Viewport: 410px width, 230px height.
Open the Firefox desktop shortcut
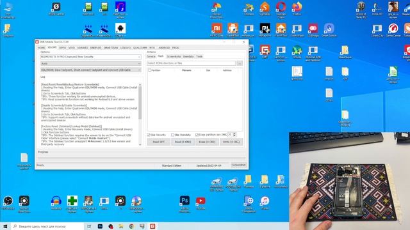tap(297, 8)
